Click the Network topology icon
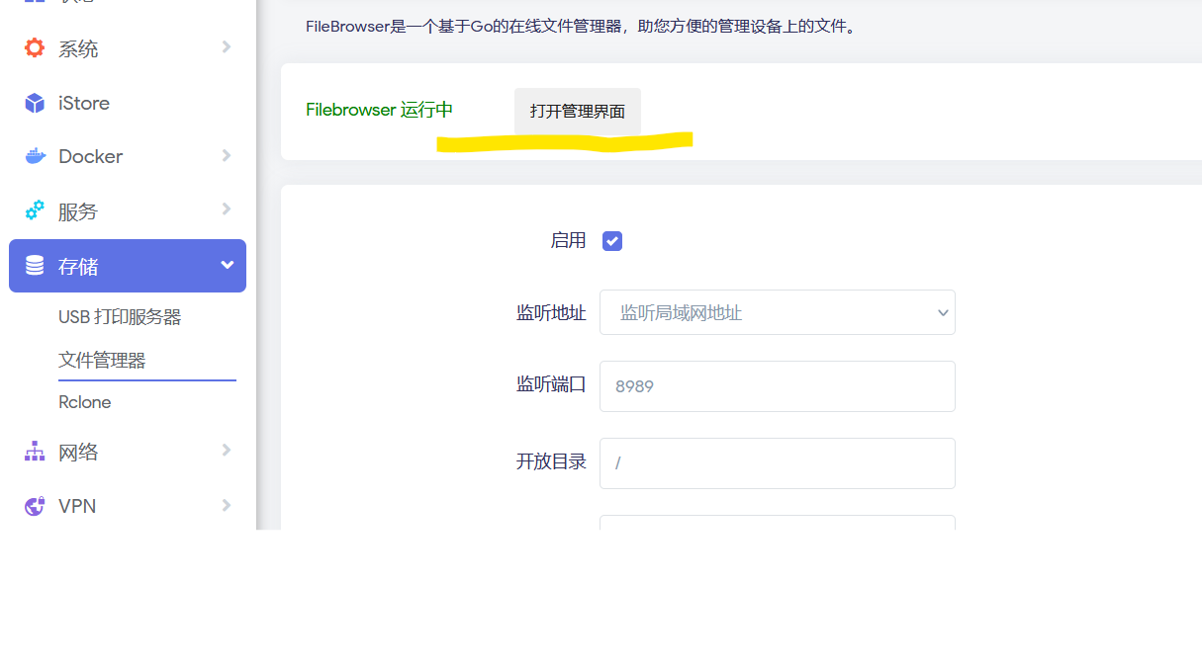The width and height of the screenshot is (1202, 667). tap(35, 452)
